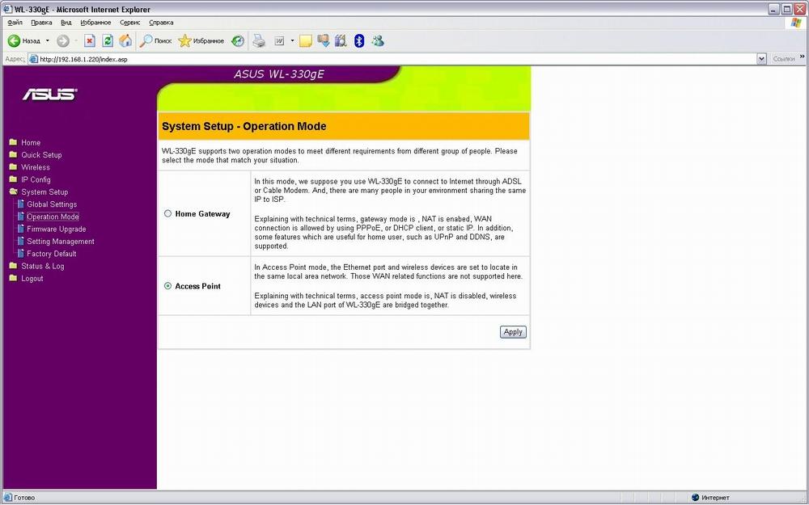This screenshot has width=809, height=505.
Task: Open the History toolbar icon
Action: [x=237, y=40]
